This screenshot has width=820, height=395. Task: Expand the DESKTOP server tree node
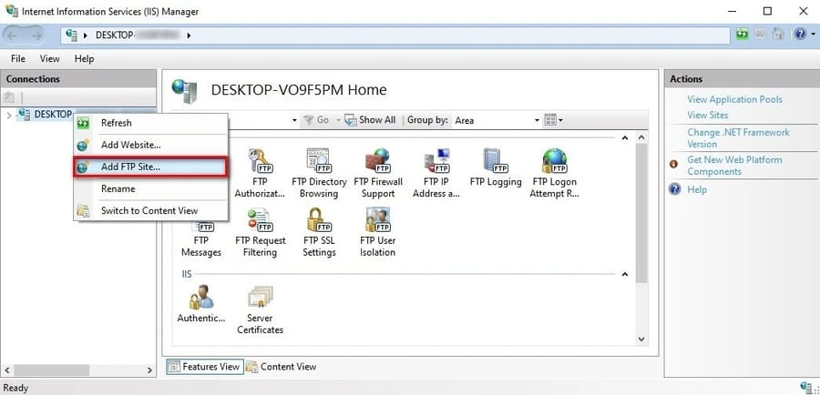(9, 115)
